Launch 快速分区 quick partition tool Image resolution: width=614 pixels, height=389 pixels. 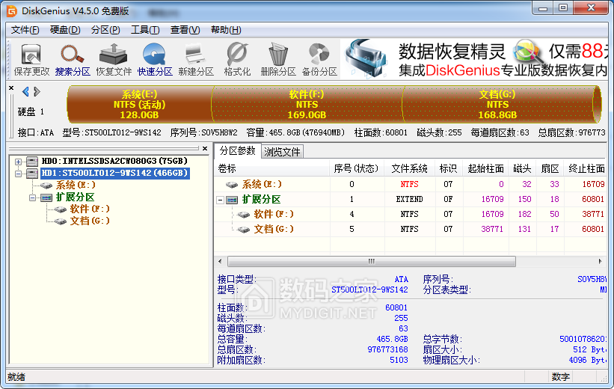155,60
